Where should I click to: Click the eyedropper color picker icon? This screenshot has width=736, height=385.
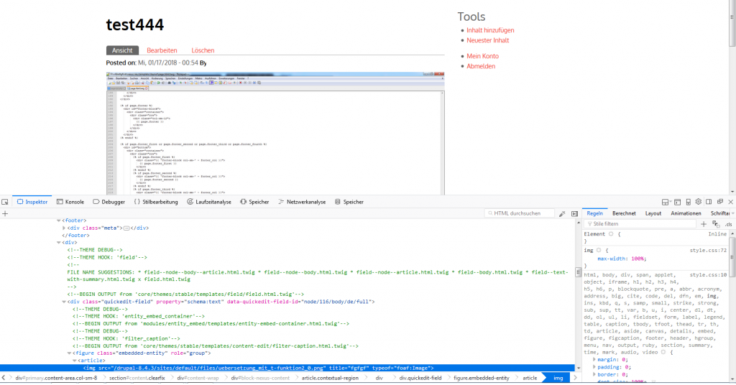563,214
